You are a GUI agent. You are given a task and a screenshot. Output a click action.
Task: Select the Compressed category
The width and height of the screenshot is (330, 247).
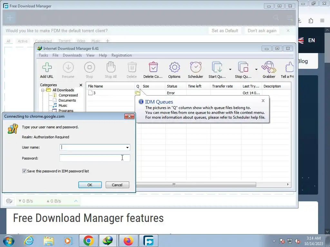[68, 95]
